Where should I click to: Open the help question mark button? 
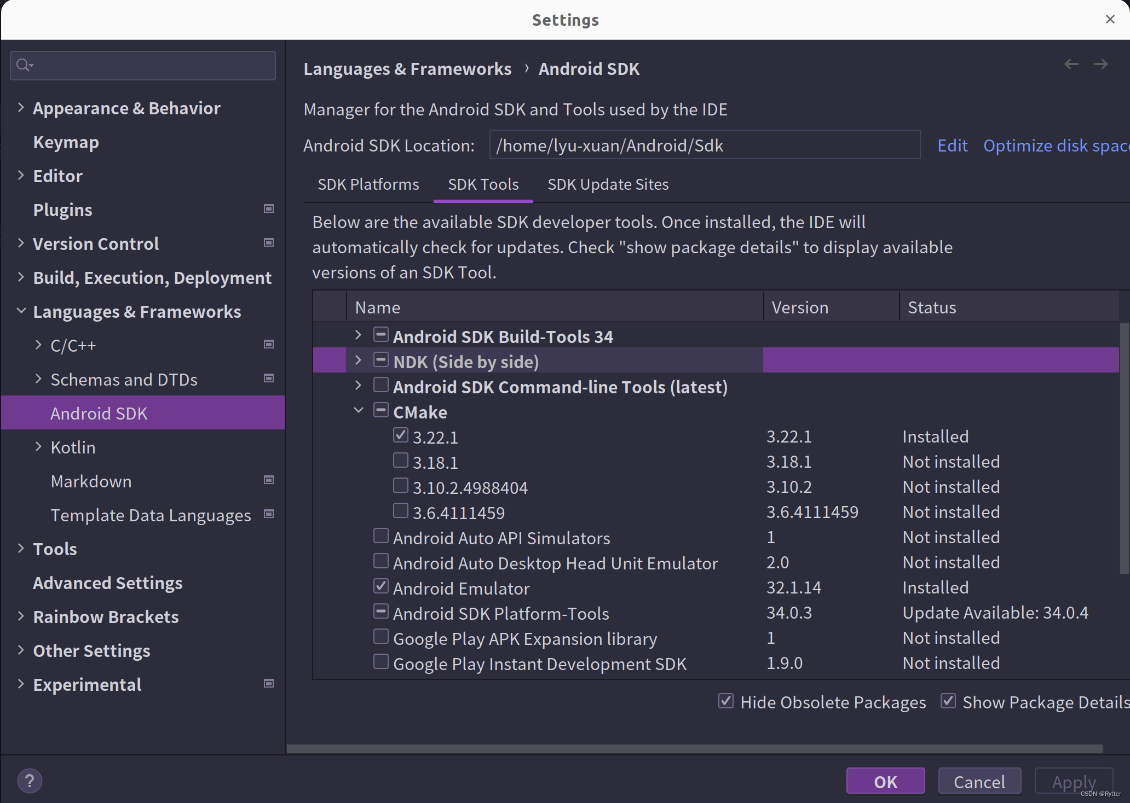pyautogui.click(x=30, y=781)
